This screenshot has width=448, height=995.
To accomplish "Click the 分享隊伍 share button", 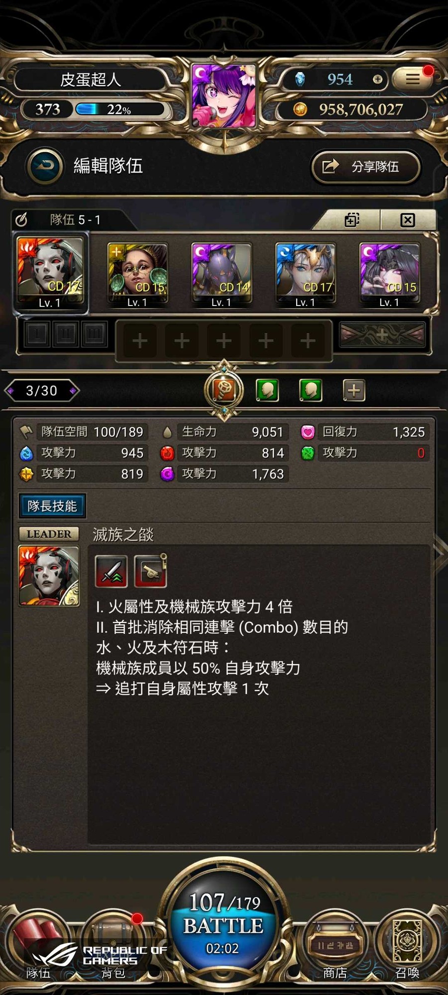I will 366,167.
